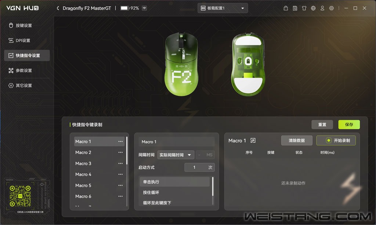Open the options dots for Macro 5
Image resolution: width=376 pixels, height=225 pixels.
tap(120, 185)
